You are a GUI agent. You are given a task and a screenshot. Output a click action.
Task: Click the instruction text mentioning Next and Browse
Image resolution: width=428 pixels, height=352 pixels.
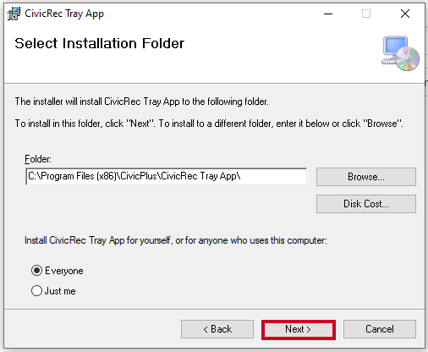click(x=209, y=124)
